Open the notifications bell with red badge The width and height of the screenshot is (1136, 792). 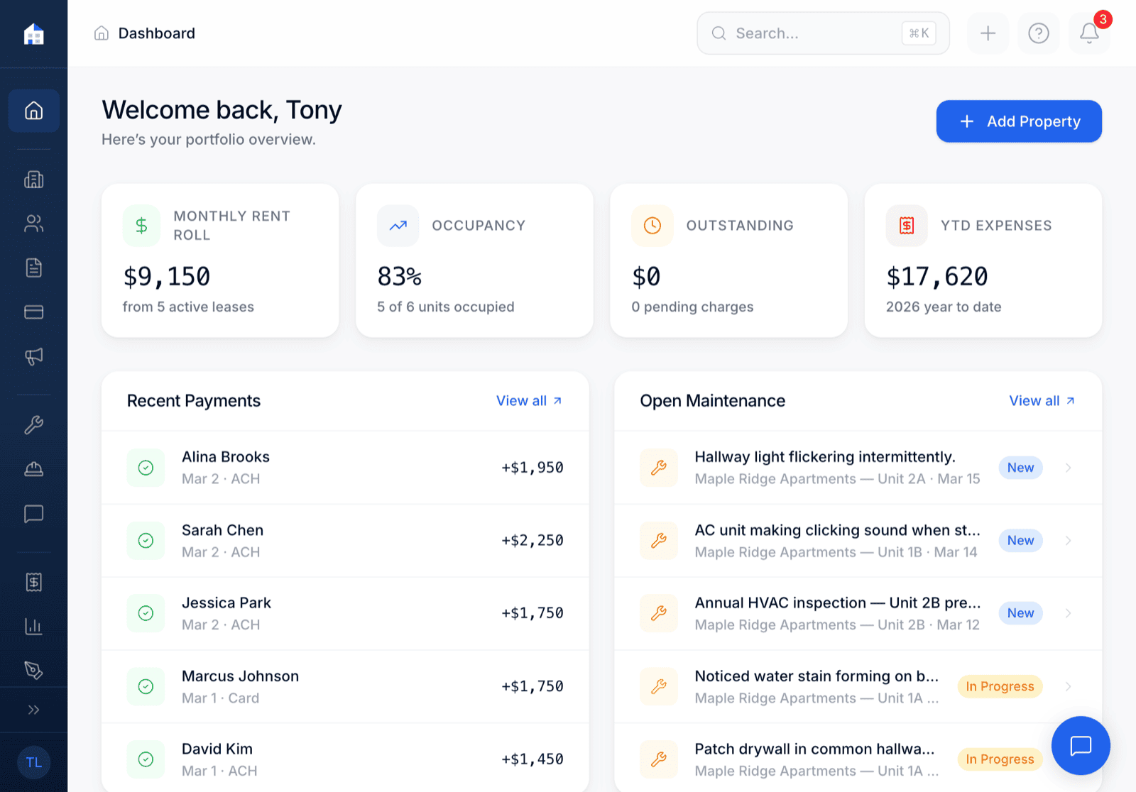pos(1088,33)
